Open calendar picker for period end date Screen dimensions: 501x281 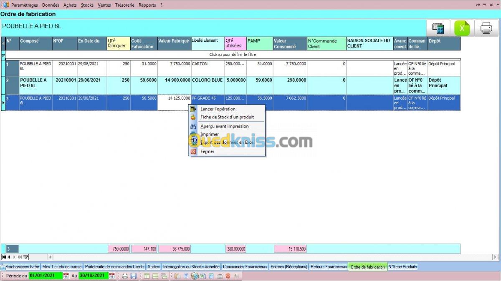pos(112,276)
